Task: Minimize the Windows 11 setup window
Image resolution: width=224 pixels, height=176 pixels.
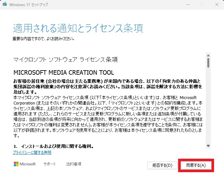Action: point(188,4)
